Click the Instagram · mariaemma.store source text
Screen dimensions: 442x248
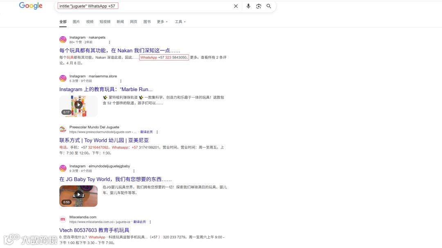[x=93, y=76]
